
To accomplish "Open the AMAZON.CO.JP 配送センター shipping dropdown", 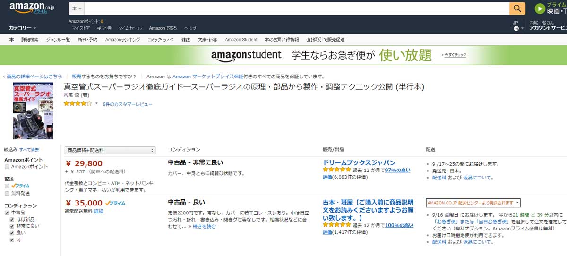I will click(x=473, y=203).
